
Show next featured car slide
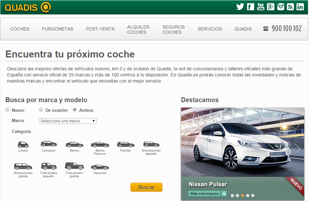[x=297, y=149]
